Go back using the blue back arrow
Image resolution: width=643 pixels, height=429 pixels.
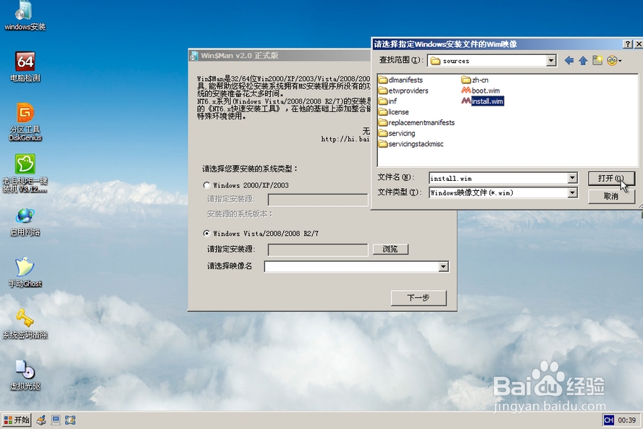click(x=568, y=61)
